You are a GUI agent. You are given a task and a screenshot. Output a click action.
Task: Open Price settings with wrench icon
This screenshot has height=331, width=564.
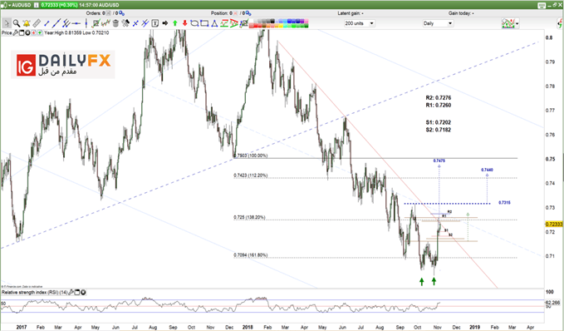pos(16,32)
